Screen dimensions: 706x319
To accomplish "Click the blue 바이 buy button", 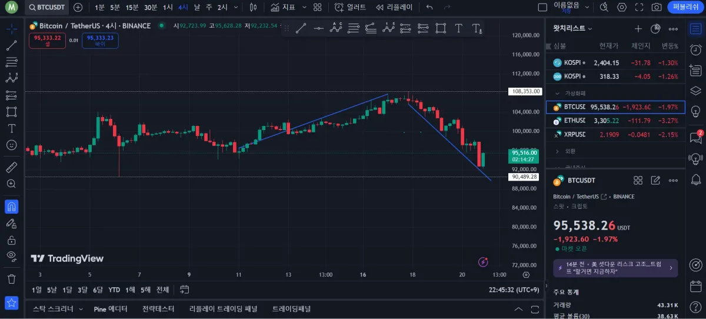I will 100,40.
